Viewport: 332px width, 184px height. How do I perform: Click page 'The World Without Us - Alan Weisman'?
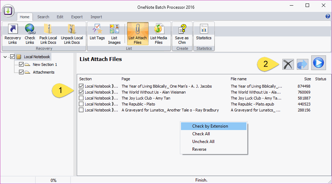tap(154, 92)
